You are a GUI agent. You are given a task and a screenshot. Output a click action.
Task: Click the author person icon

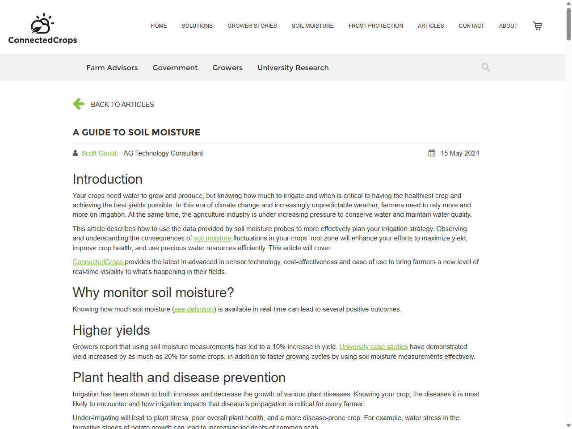click(75, 153)
